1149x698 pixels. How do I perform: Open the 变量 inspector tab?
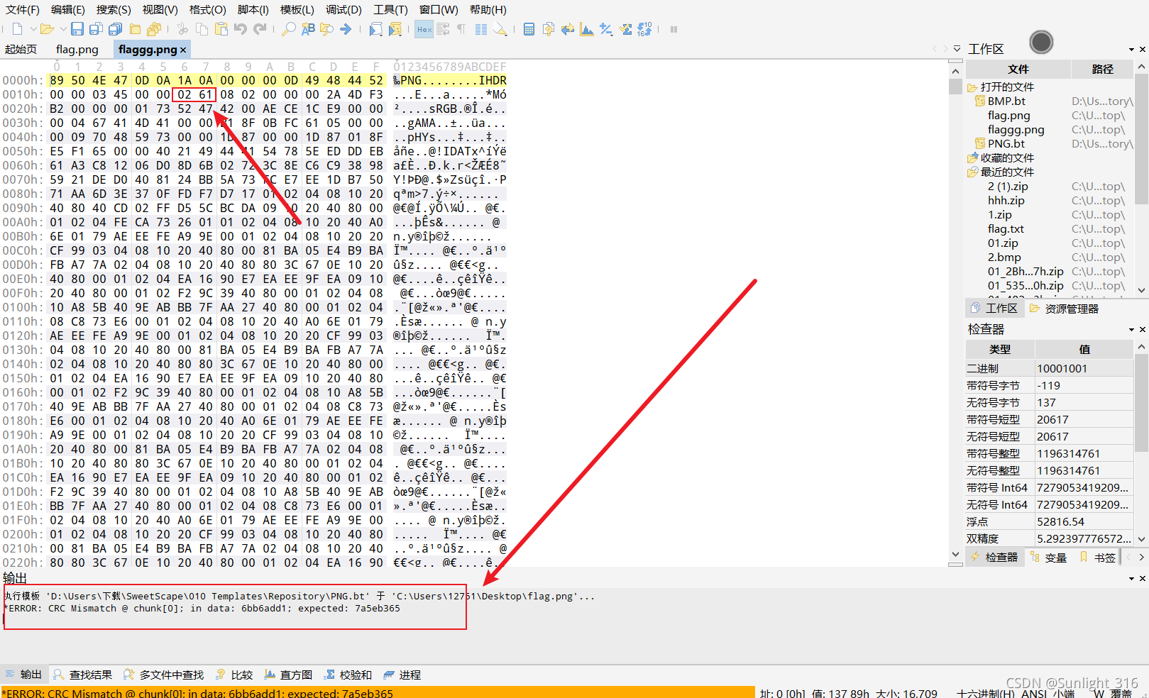tap(1048, 558)
